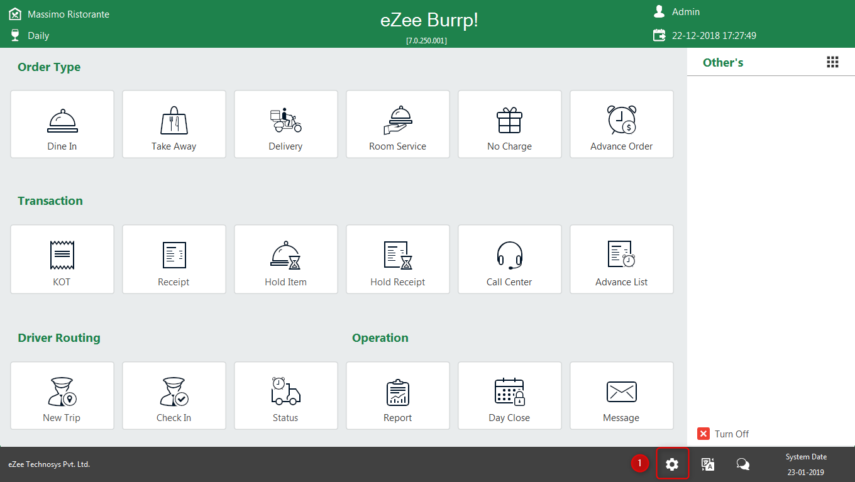Click the language translate icon
This screenshot has height=482, width=855.
(x=708, y=464)
